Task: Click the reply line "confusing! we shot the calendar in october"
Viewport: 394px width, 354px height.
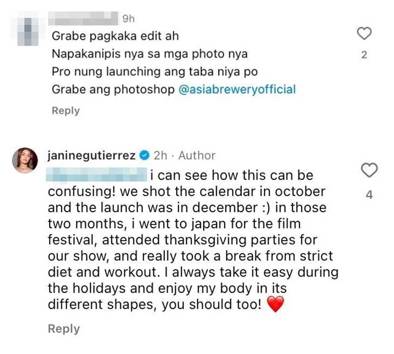Action: pyautogui.click(x=186, y=191)
